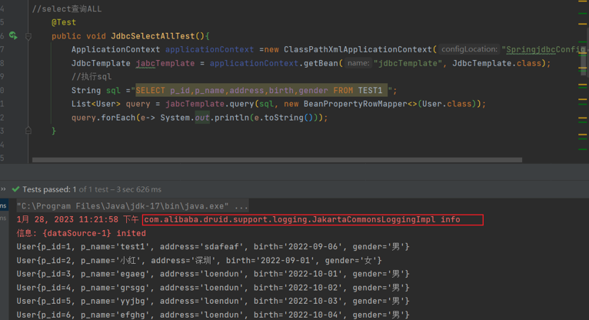589x320 pixels.
Task: Click fold end marker at method closing brace
Action: point(28,130)
